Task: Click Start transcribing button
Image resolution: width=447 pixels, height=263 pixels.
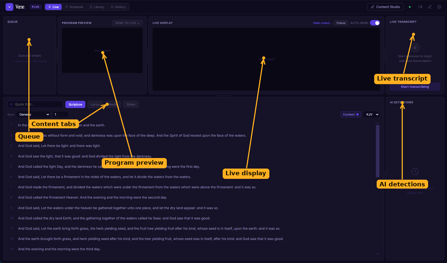Action: [x=415, y=87]
